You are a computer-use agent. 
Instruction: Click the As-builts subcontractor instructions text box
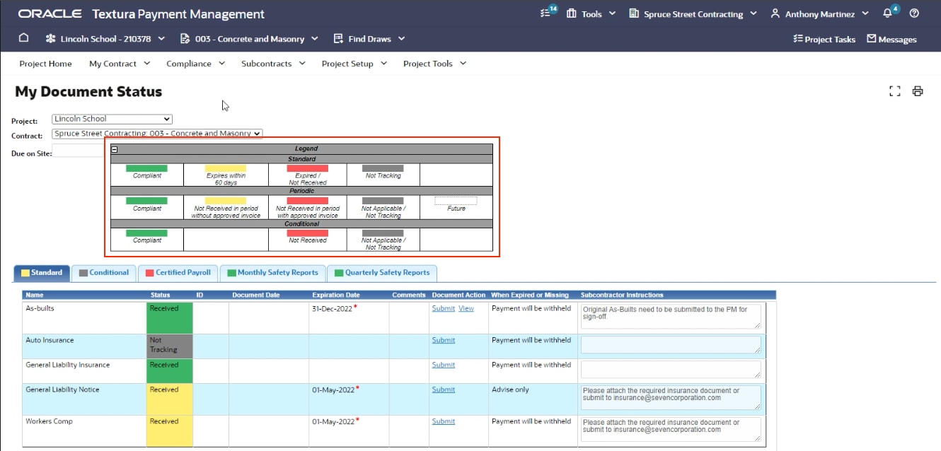tap(671, 316)
